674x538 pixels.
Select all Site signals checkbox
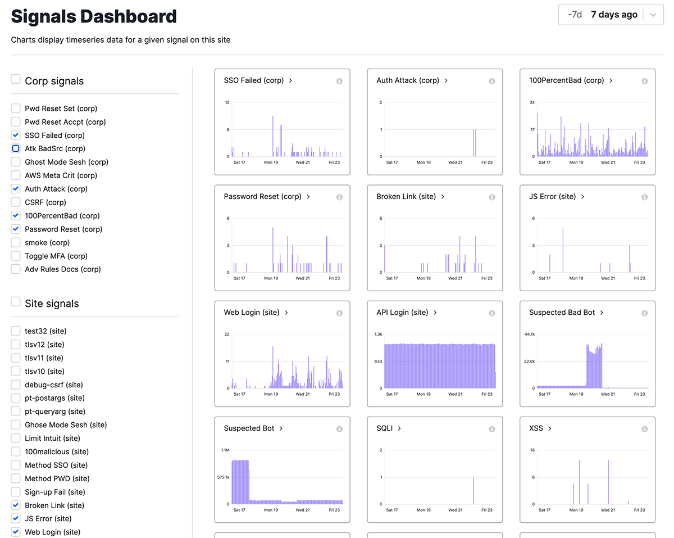(x=16, y=302)
